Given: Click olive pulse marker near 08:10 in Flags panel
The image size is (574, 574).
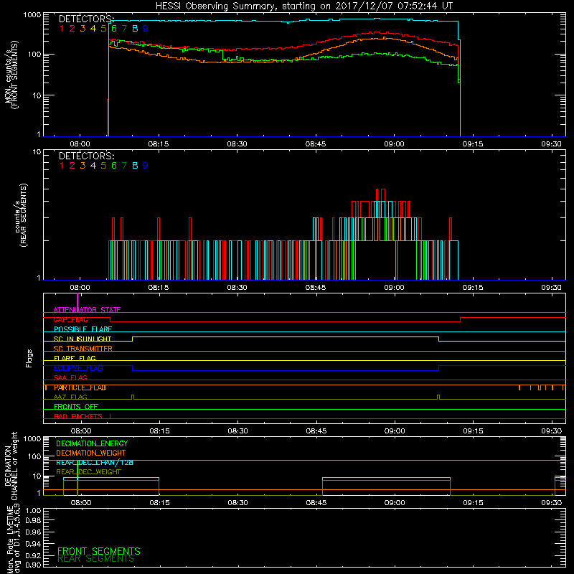Looking at the screenshot, I should (x=133, y=397).
